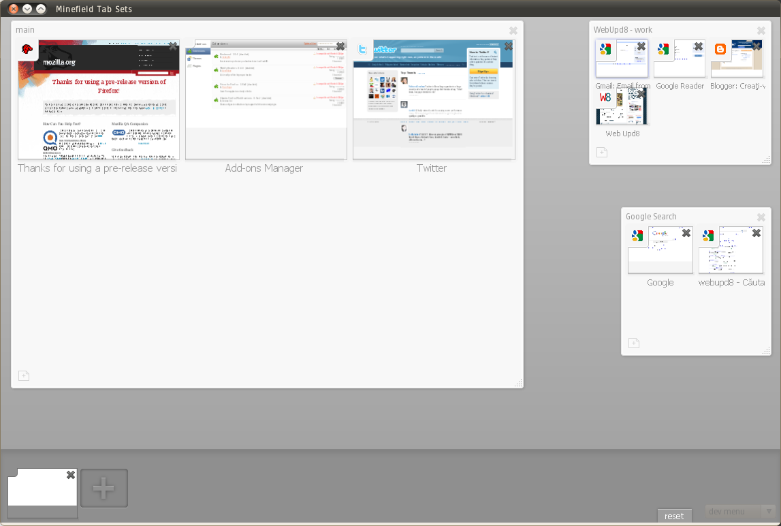Click the 'Web Upd8' tab label
781x526 pixels.
tap(622, 134)
